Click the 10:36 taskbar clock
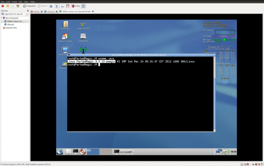This screenshot has height=166, width=264. click(x=233, y=152)
